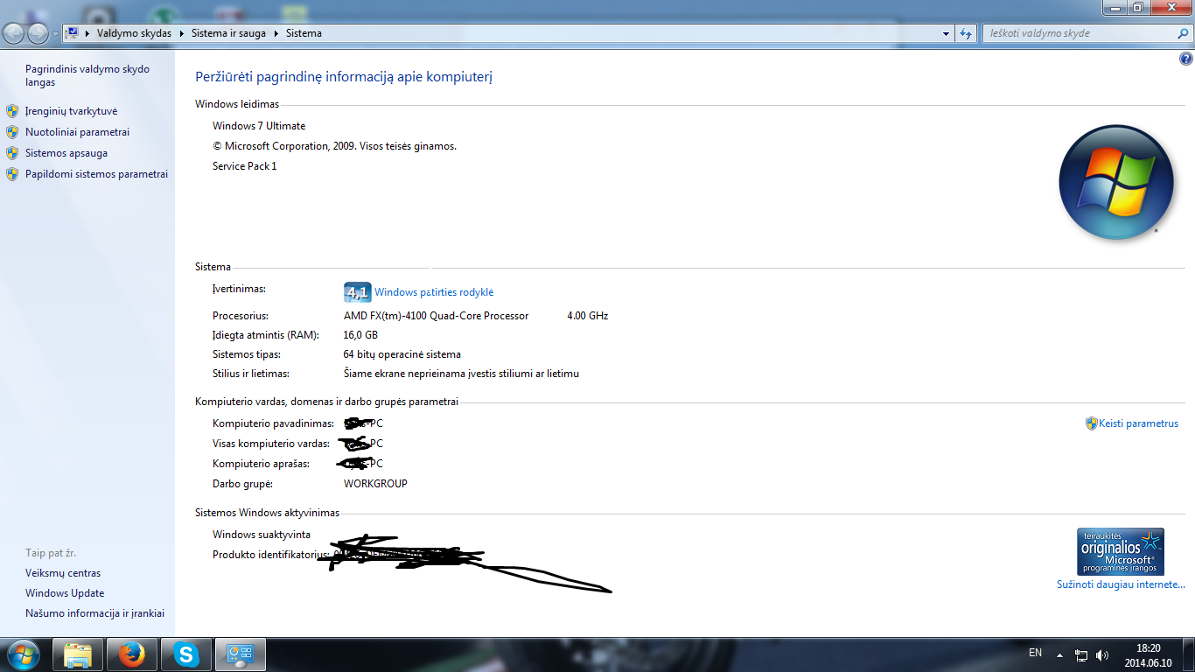
Task: Open Veiksmų centras link
Action: pyautogui.click(x=63, y=573)
